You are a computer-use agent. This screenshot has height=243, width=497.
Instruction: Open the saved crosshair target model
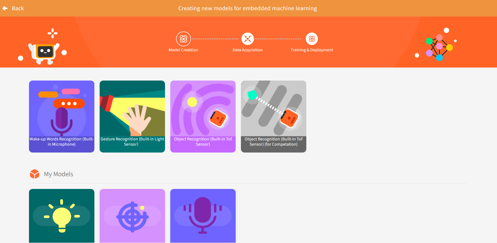click(x=132, y=216)
